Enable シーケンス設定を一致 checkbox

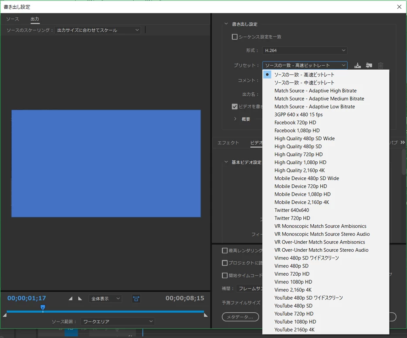234,37
